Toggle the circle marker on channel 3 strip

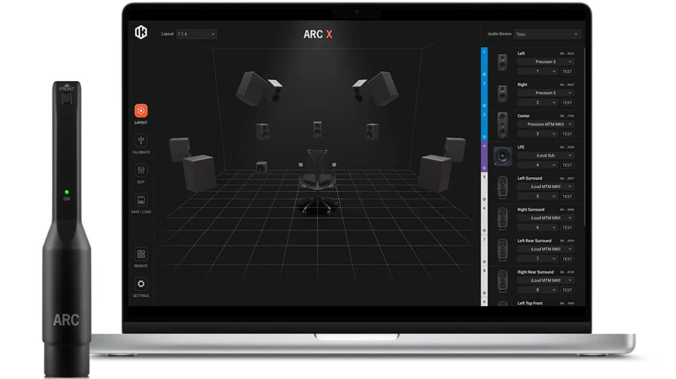tap(484, 137)
